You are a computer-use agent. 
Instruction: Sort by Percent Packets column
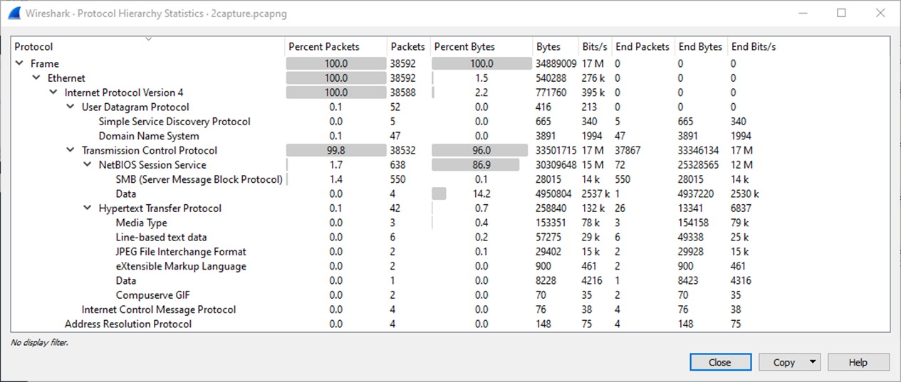pyautogui.click(x=324, y=47)
